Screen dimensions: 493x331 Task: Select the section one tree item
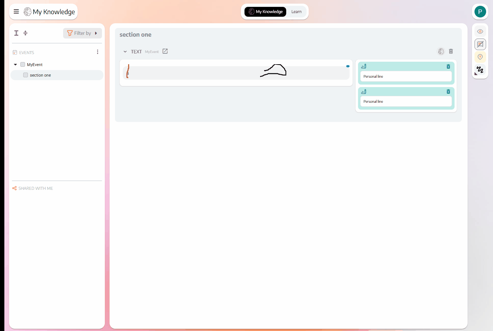57,75
